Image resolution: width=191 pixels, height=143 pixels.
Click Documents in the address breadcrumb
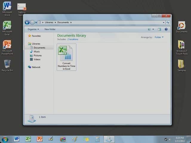[63, 22]
